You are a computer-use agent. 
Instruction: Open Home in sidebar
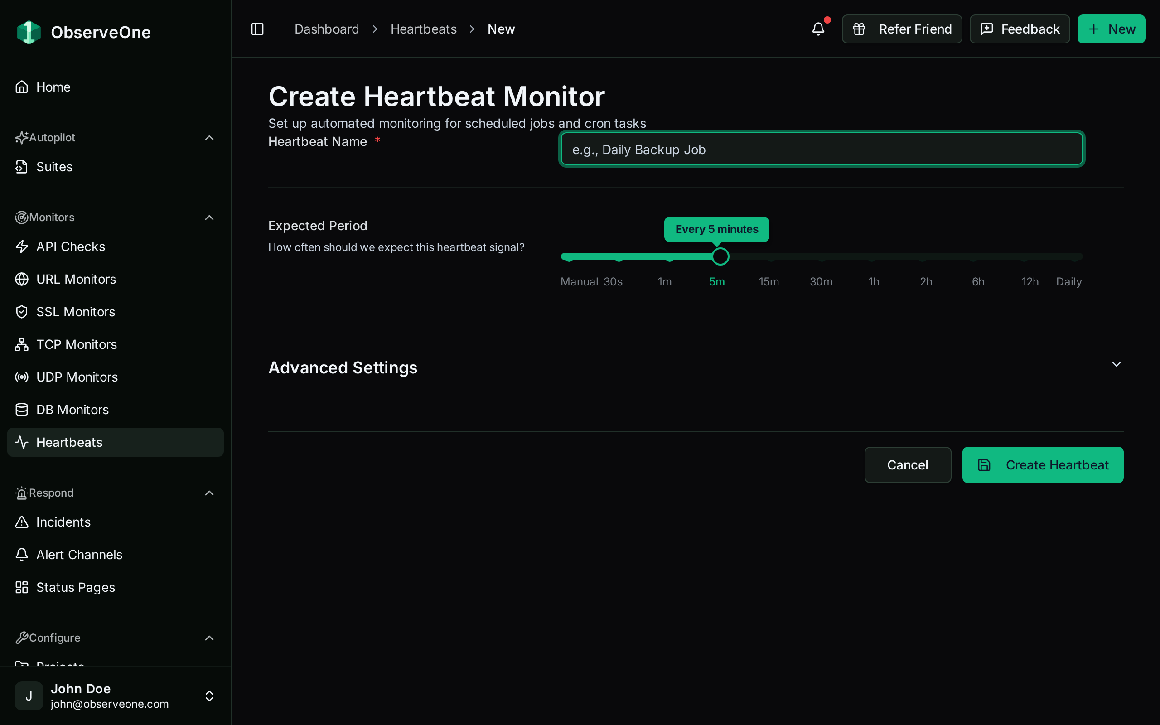click(116, 87)
